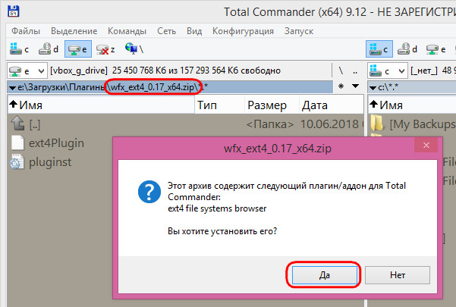Click the [_нет_] label in right panel
The width and height of the screenshot is (456, 307).
tap(424, 70)
